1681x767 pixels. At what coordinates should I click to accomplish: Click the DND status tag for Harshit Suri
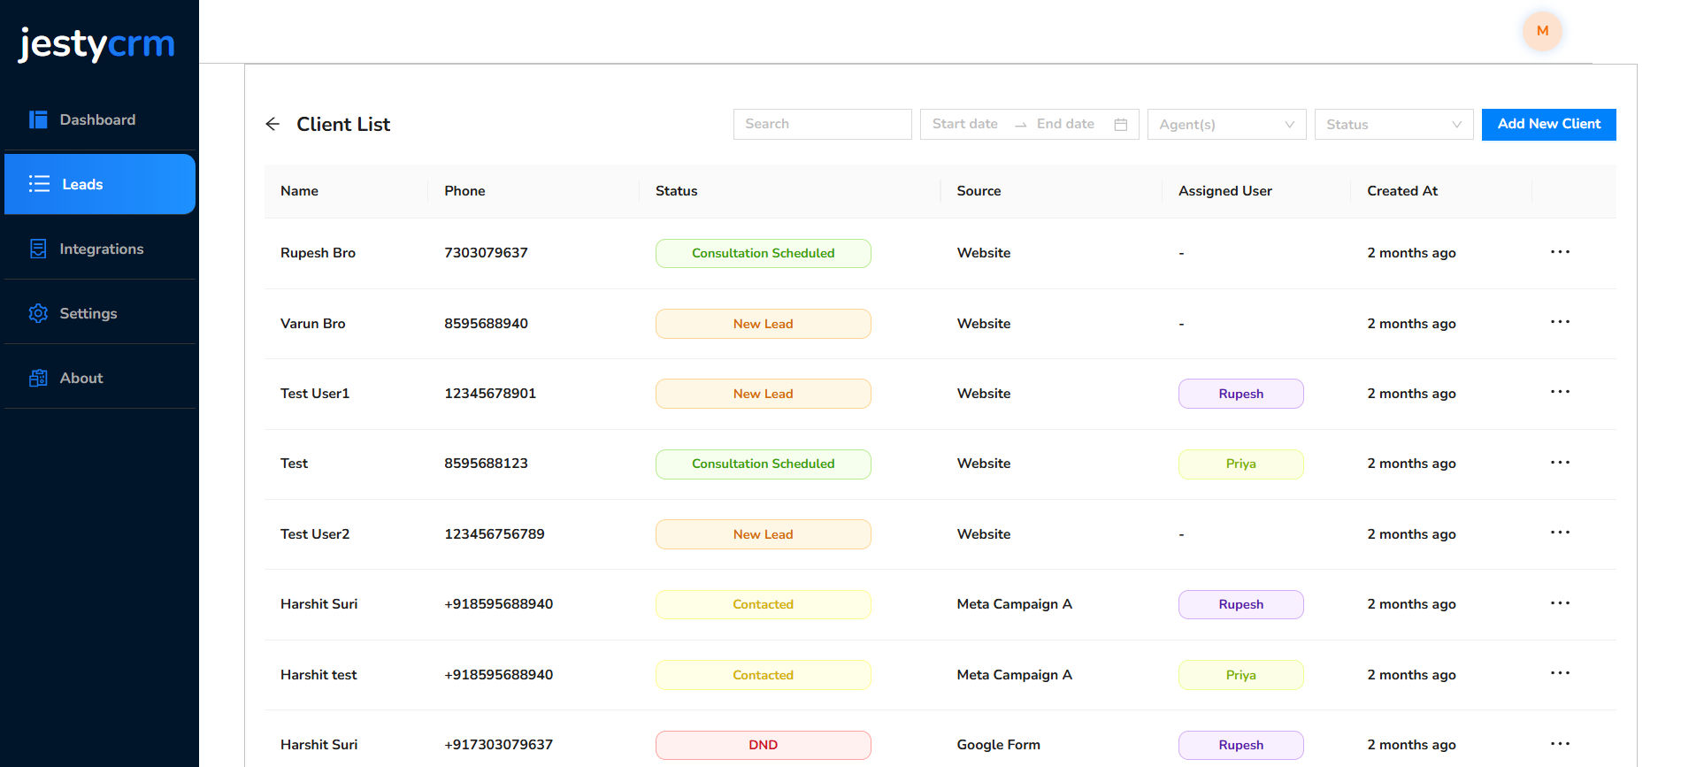[x=763, y=745]
